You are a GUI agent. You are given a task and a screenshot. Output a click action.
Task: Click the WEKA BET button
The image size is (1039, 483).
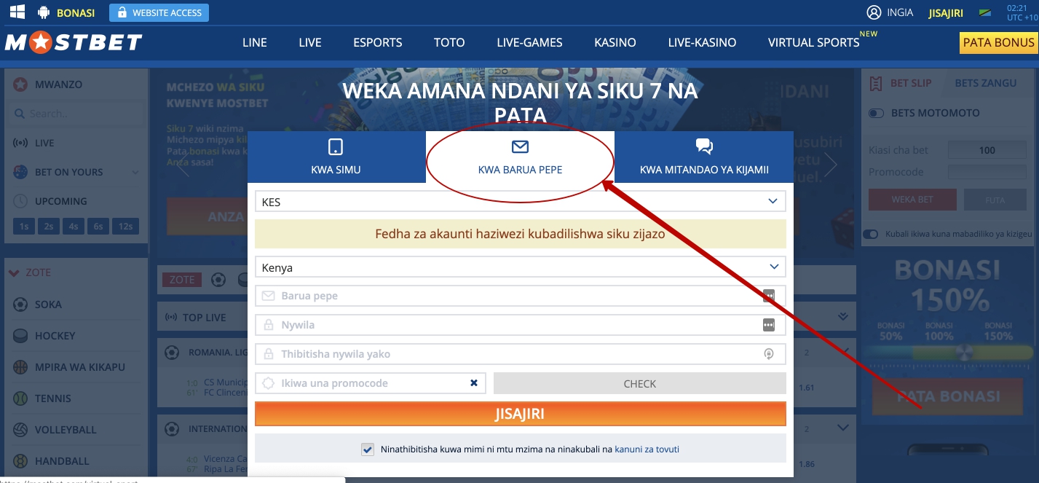pyautogui.click(x=912, y=200)
